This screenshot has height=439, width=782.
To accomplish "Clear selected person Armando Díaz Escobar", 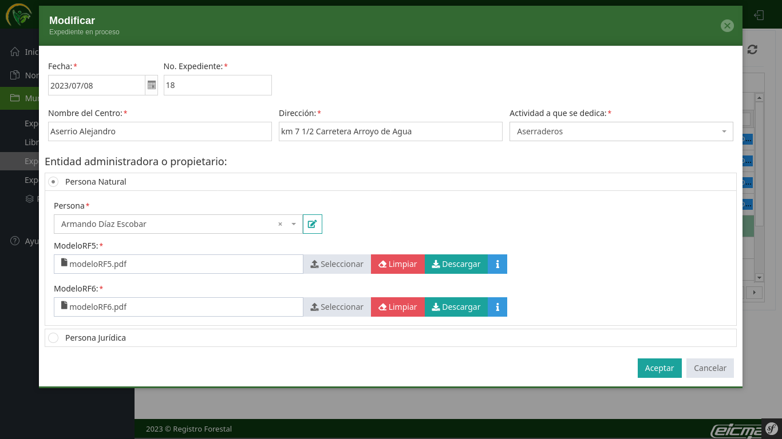I will point(280,224).
